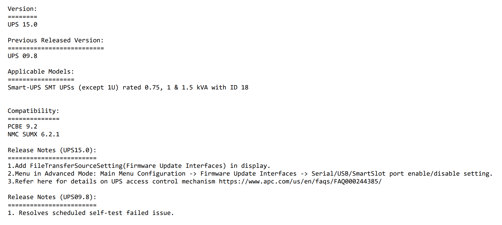
Task: Click the 'PCBE 9.2' compatibility line
Action: [x=23, y=127]
